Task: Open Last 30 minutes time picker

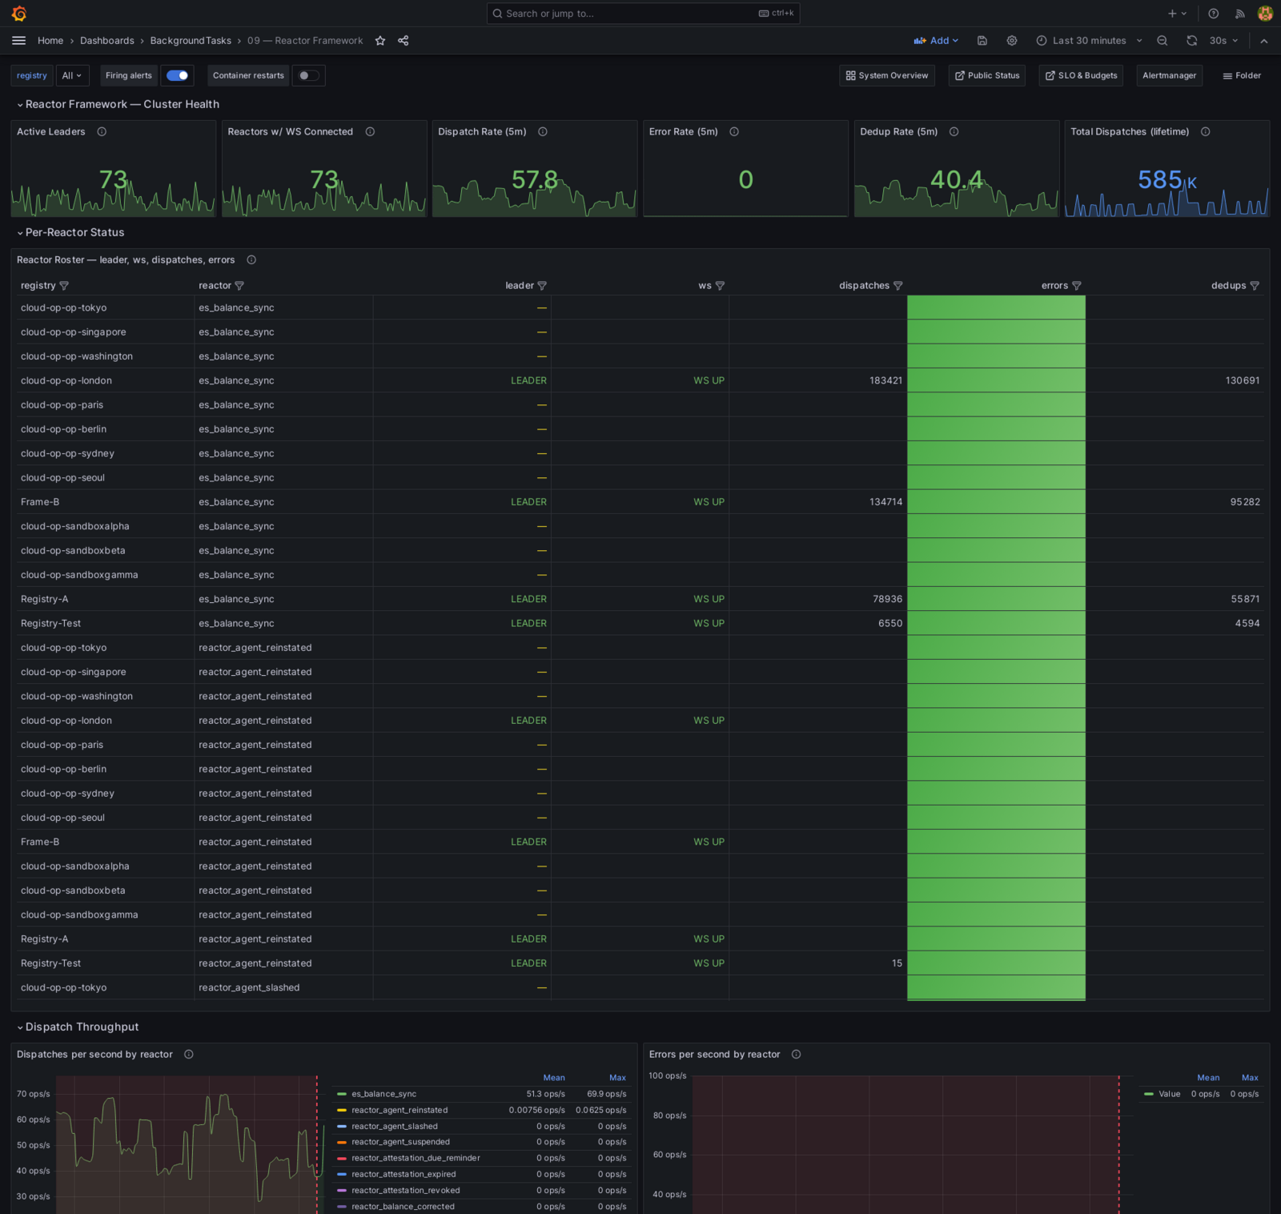Action: pos(1090,41)
